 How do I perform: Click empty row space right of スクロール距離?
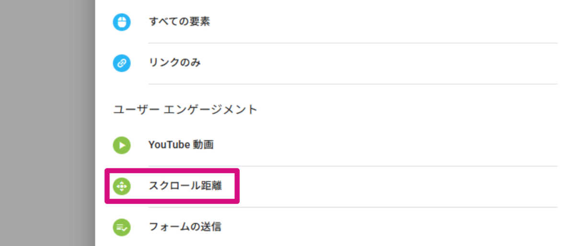tap(383, 186)
